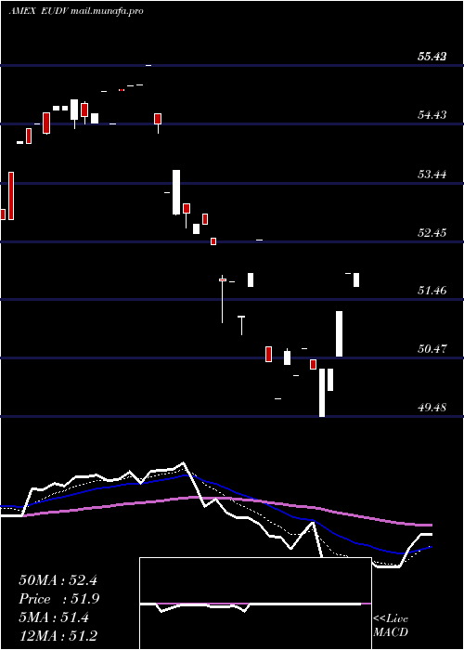Image resolution: width=464 pixels, height=650 pixels.
Task: Click the 54.43 price axis label
Action: point(432,115)
